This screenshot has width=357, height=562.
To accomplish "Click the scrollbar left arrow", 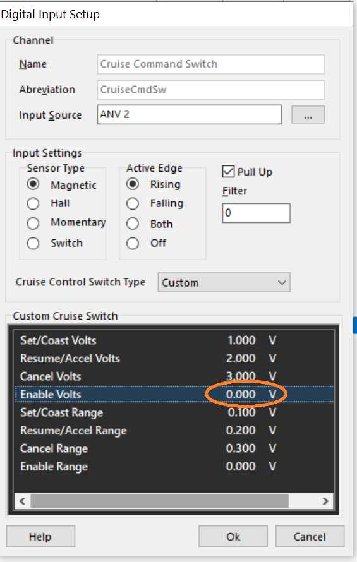I will (x=22, y=501).
